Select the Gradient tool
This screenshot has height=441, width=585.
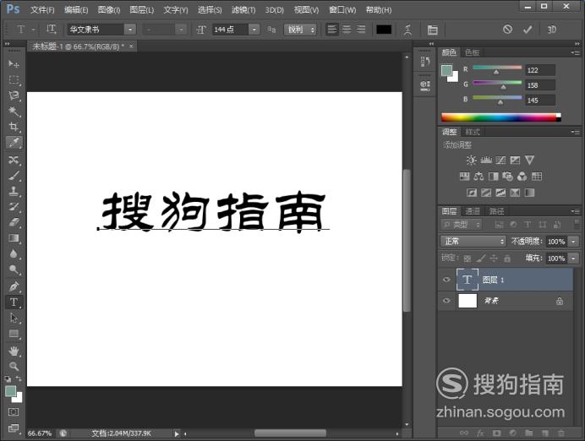tap(14, 238)
